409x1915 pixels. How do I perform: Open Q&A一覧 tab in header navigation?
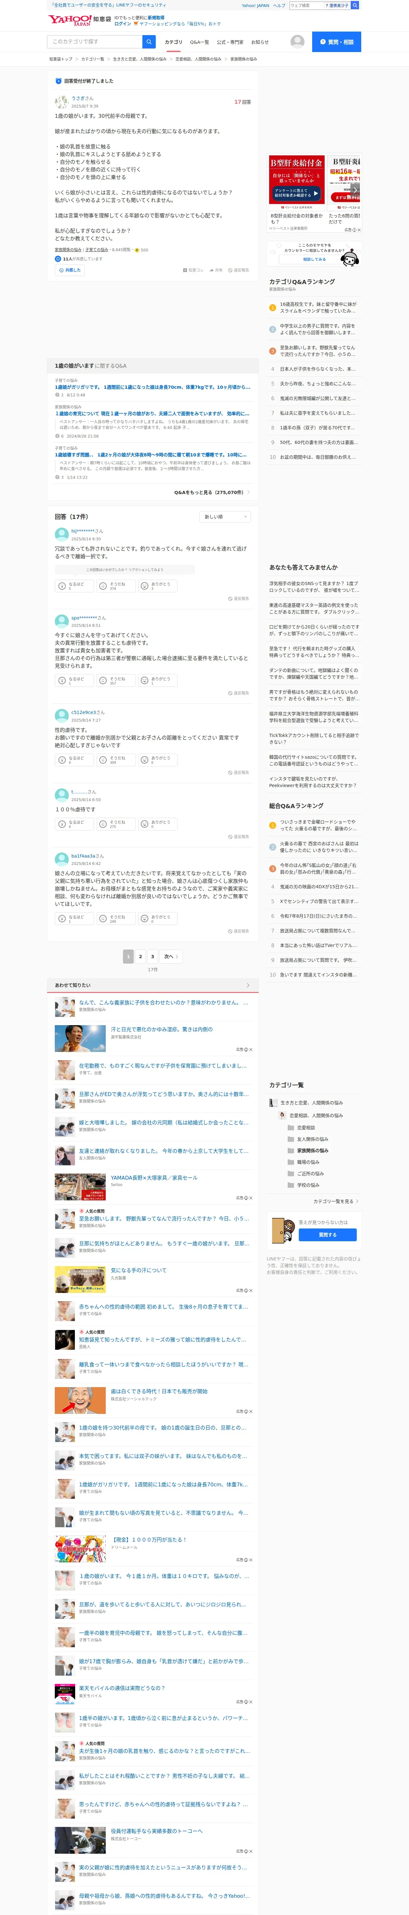click(x=199, y=42)
